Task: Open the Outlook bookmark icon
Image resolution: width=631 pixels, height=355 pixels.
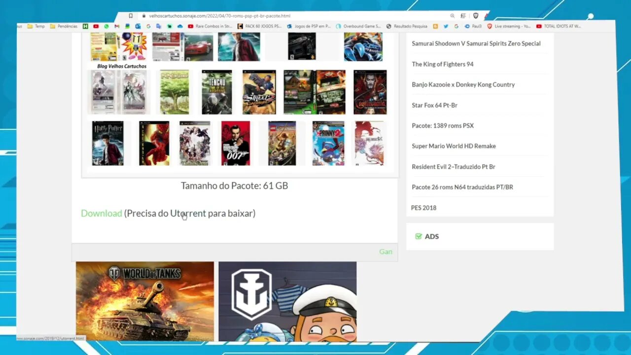Action: click(138, 26)
